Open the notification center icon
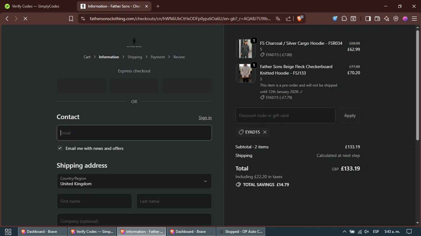The height and width of the screenshot is (236, 421). (409, 232)
